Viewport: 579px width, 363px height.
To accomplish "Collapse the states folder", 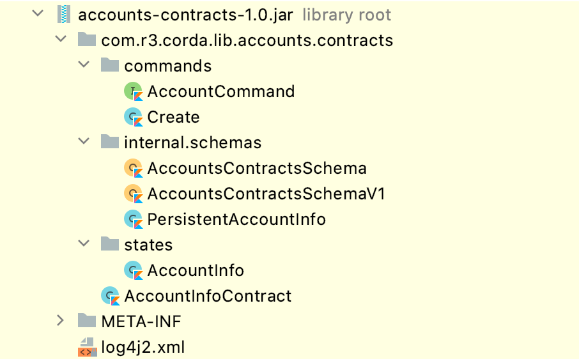I will [84, 243].
